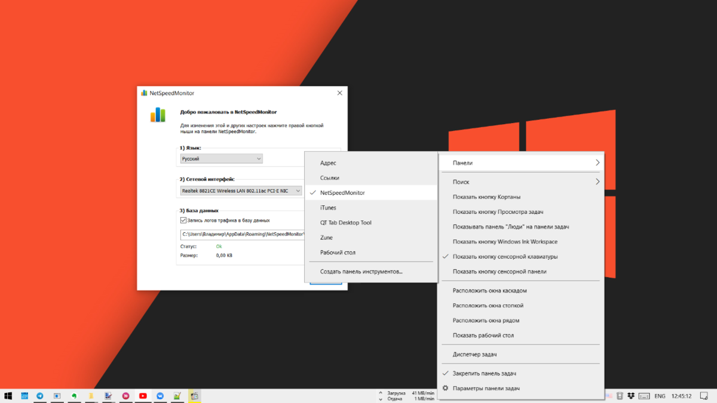Select Адрес toolbar in submenu
This screenshot has height=403, width=717.
tap(371, 163)
